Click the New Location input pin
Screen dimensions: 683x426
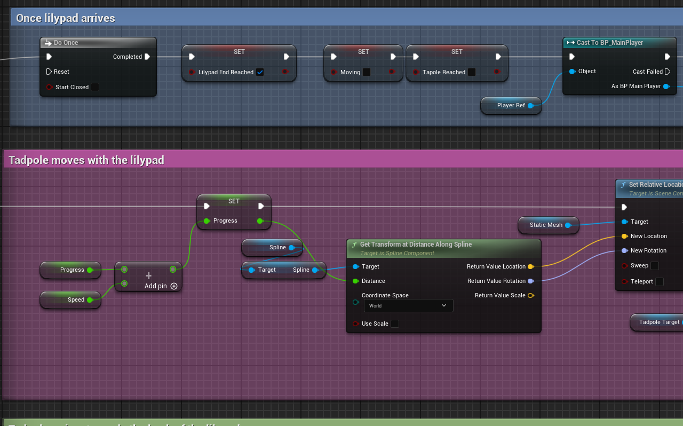624,236
